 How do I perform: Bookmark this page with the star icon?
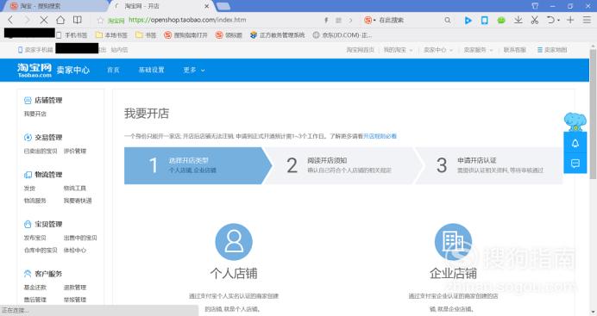pyautogui.click(x=100, y=20)
